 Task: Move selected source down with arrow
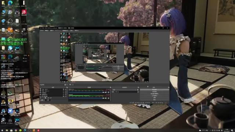pyautogui.click(x=51, y=98)
